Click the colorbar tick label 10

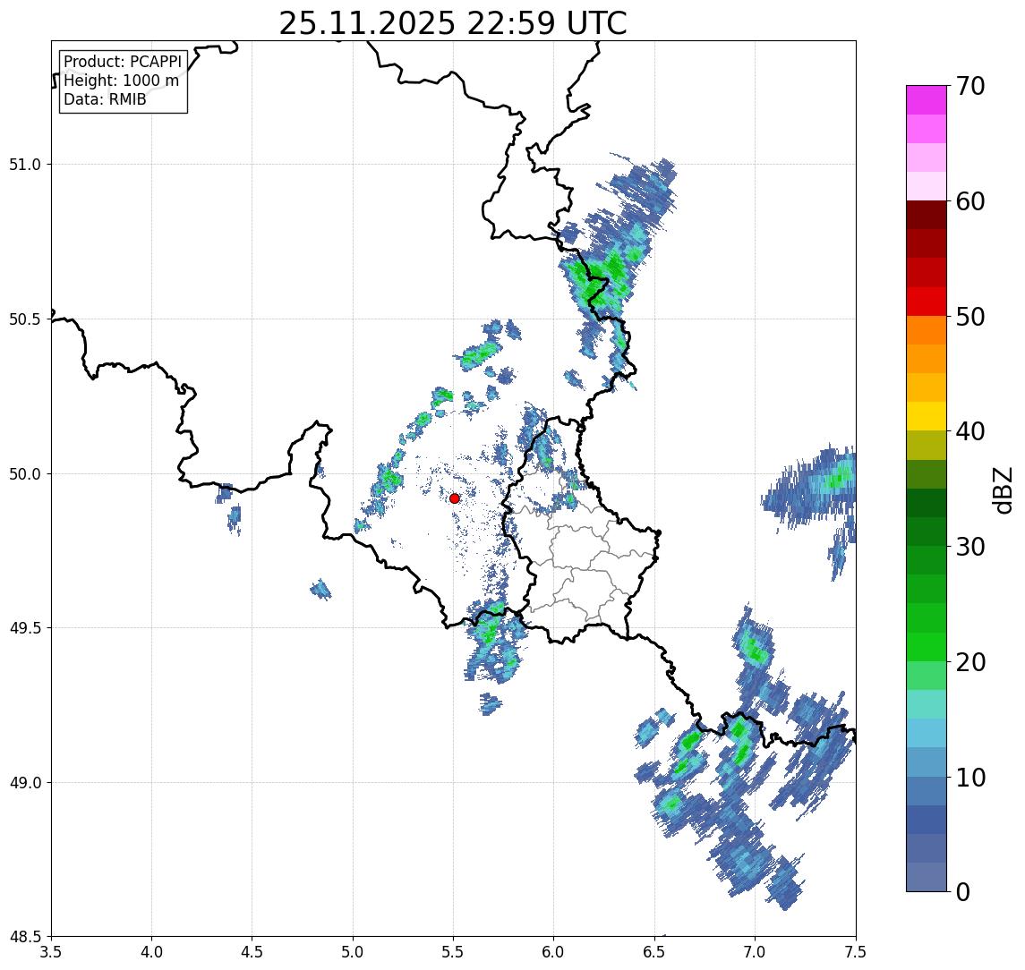click(x=970, y=778)
